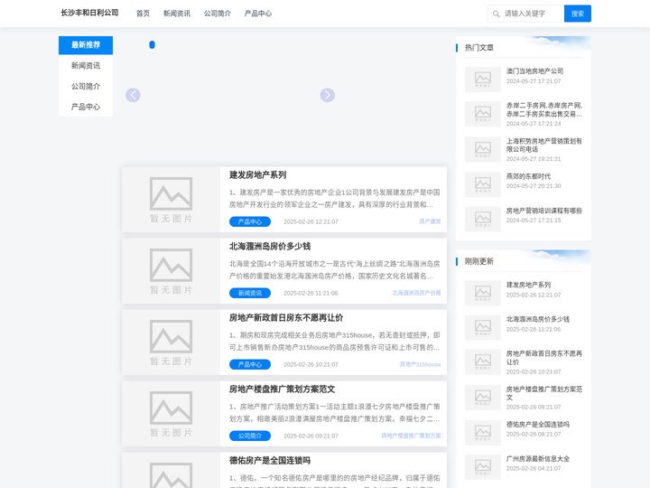Go to next carousel slide arrow
The image size is (650, 488).
pos(327,95)
